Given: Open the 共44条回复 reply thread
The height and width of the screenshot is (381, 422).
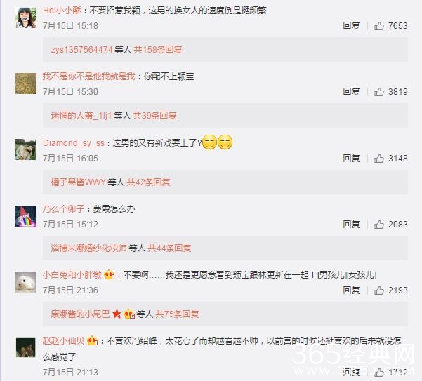Looking at the screenshot, I should pyautogui.click(x=169, y=248).
